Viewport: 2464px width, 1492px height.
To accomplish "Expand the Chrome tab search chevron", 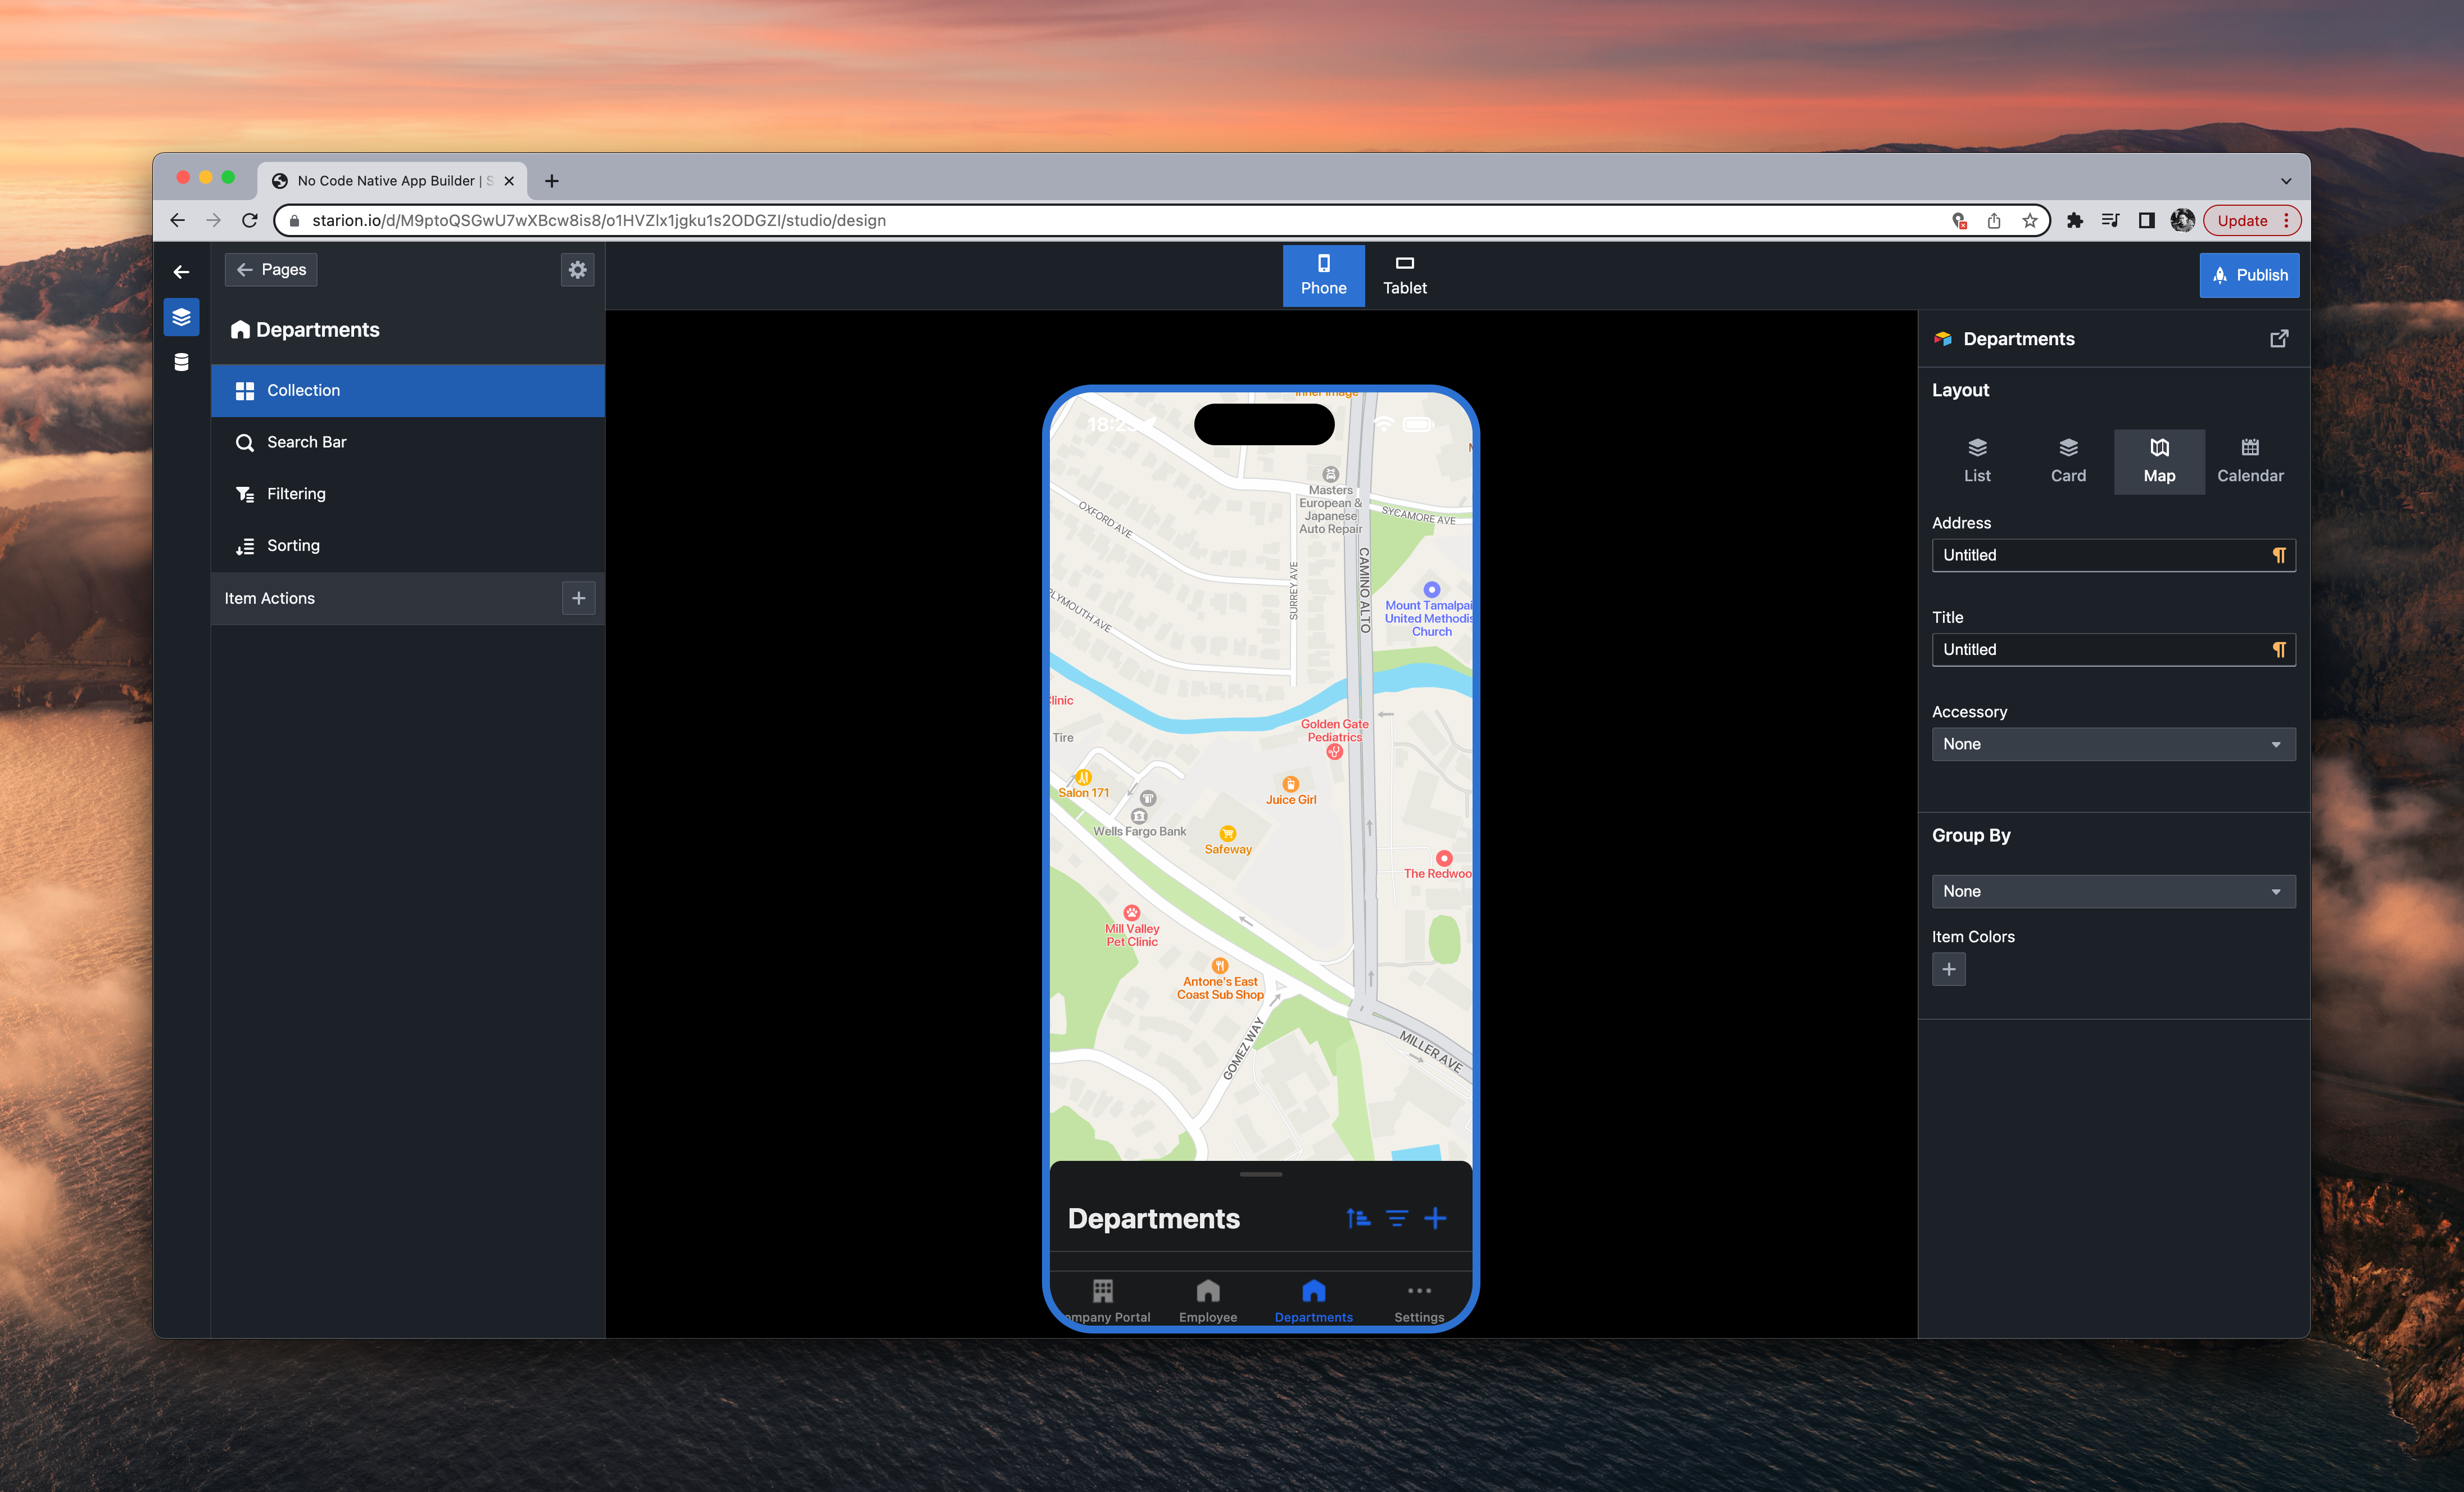I will click(2285, 181).
